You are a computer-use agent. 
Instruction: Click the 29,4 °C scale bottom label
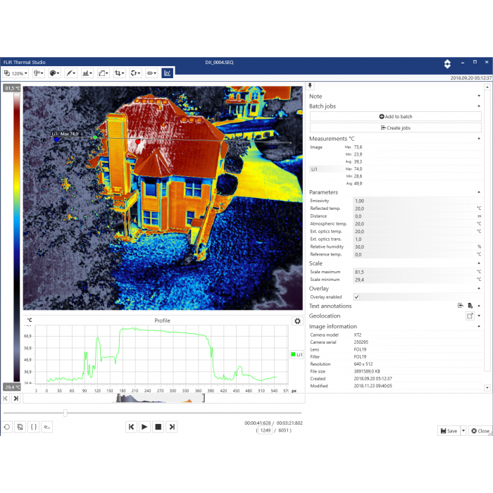(12, 387)
